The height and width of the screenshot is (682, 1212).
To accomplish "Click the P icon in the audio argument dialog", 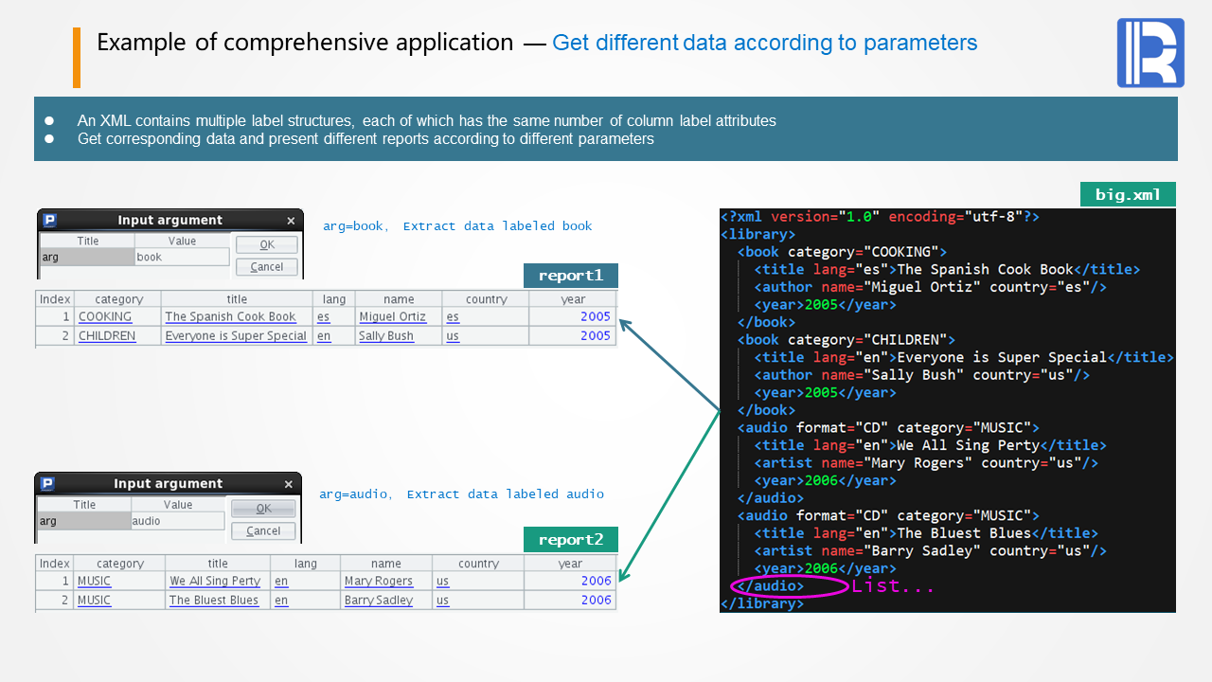I will [47, 484].
